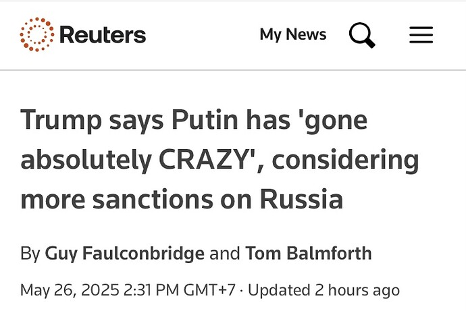Click the 'By' byline label
466x311 pixels.
(30, 254)
